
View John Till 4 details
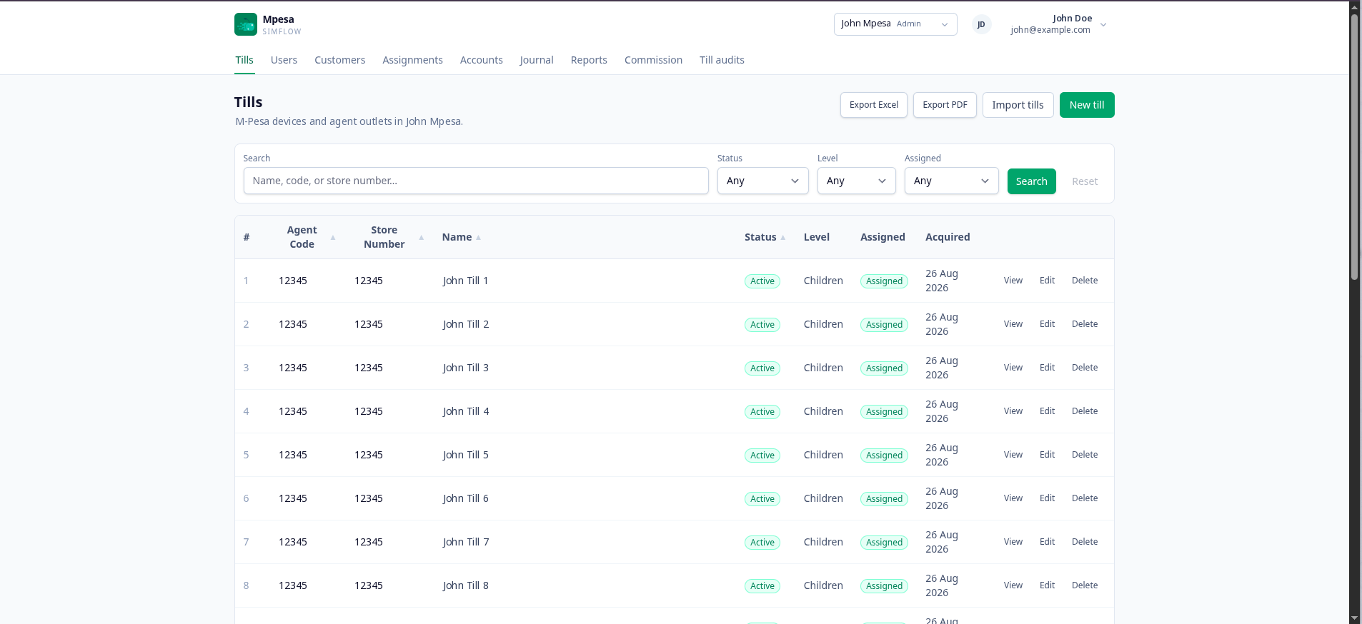click(1013, 411)
